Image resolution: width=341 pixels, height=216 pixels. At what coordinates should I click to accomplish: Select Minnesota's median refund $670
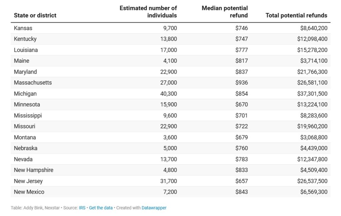tap(241, 104)
